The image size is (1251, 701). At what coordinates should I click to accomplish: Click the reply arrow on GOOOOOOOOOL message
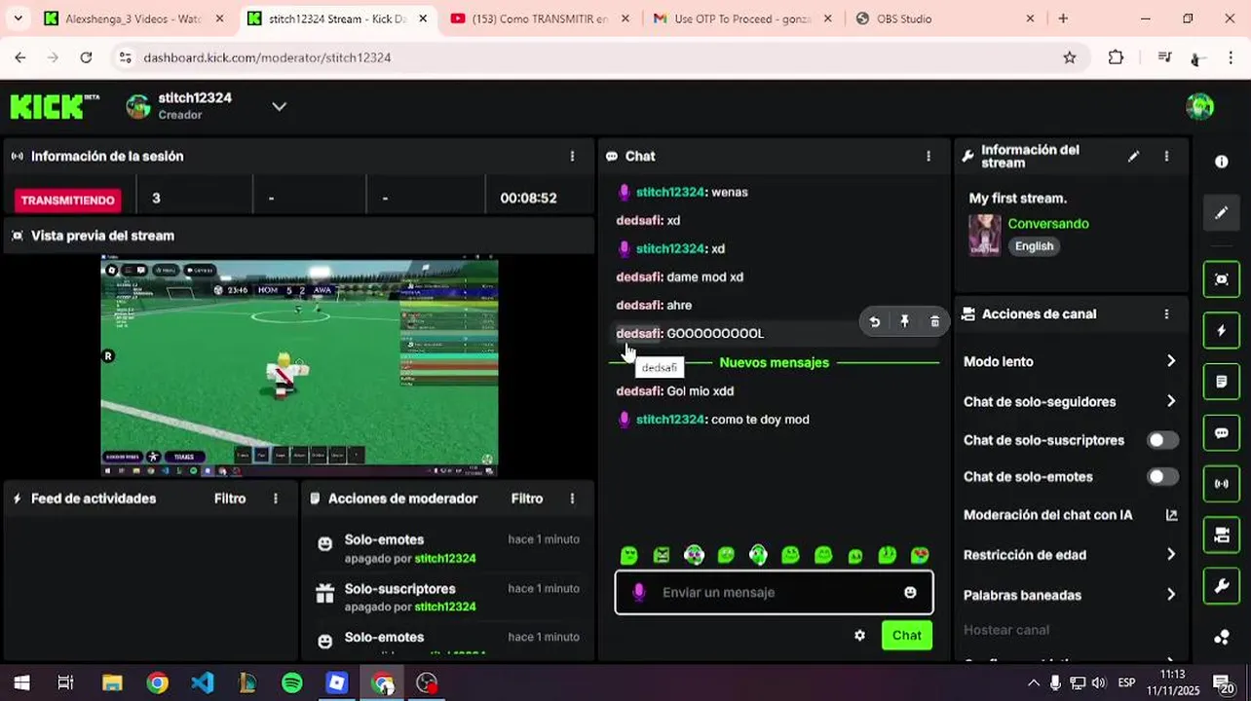click(x=875, y=321)
